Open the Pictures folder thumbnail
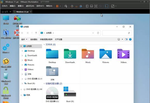This screenshot has width=150, height=103. (106, 56)
